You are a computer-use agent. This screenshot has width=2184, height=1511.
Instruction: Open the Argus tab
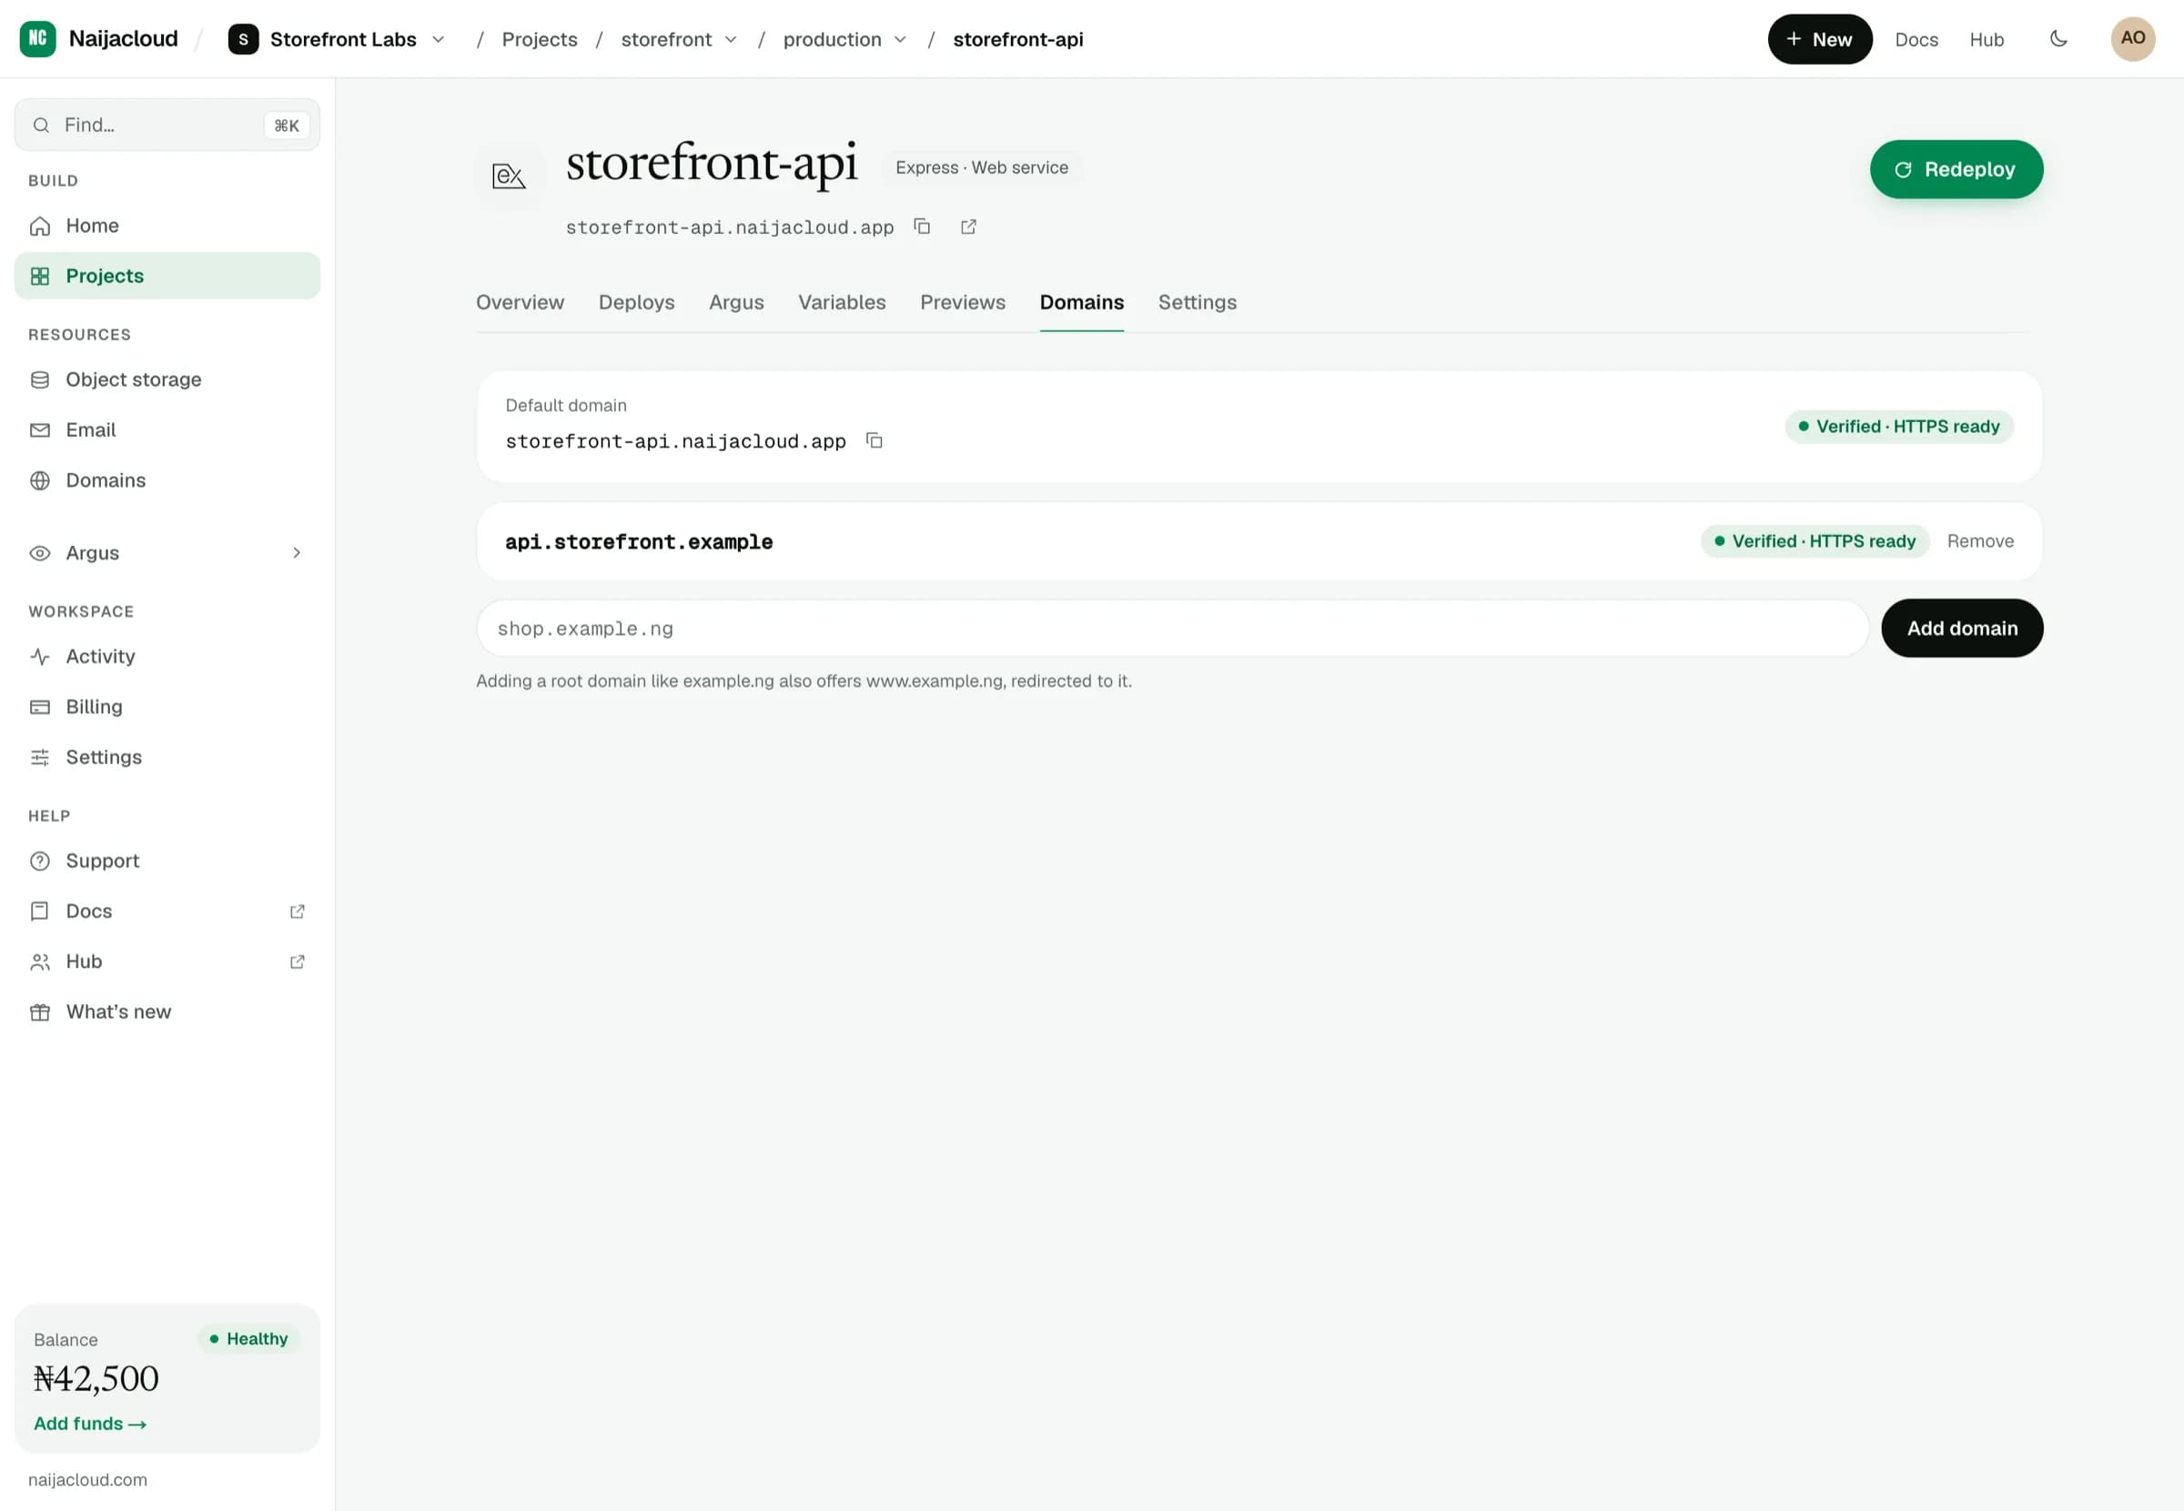pos(736,302)
